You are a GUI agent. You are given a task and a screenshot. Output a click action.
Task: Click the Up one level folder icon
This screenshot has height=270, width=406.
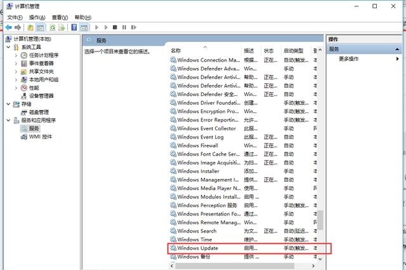point(30,27)
